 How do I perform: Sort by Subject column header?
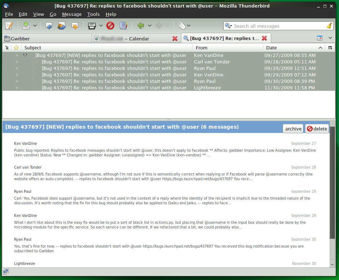point(107,48)
